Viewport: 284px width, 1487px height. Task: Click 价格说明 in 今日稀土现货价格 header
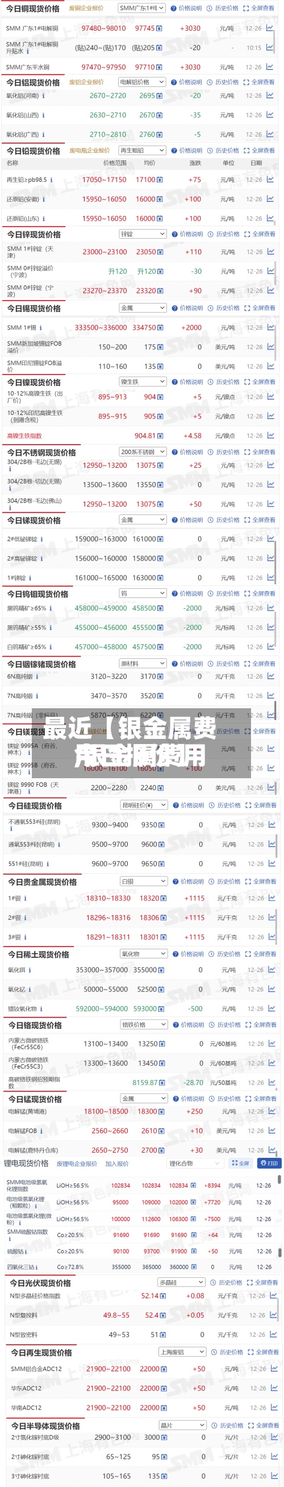[x=189, y=954]
